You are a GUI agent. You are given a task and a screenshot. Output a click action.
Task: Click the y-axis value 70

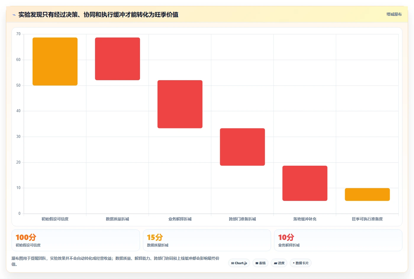(18, 34)
